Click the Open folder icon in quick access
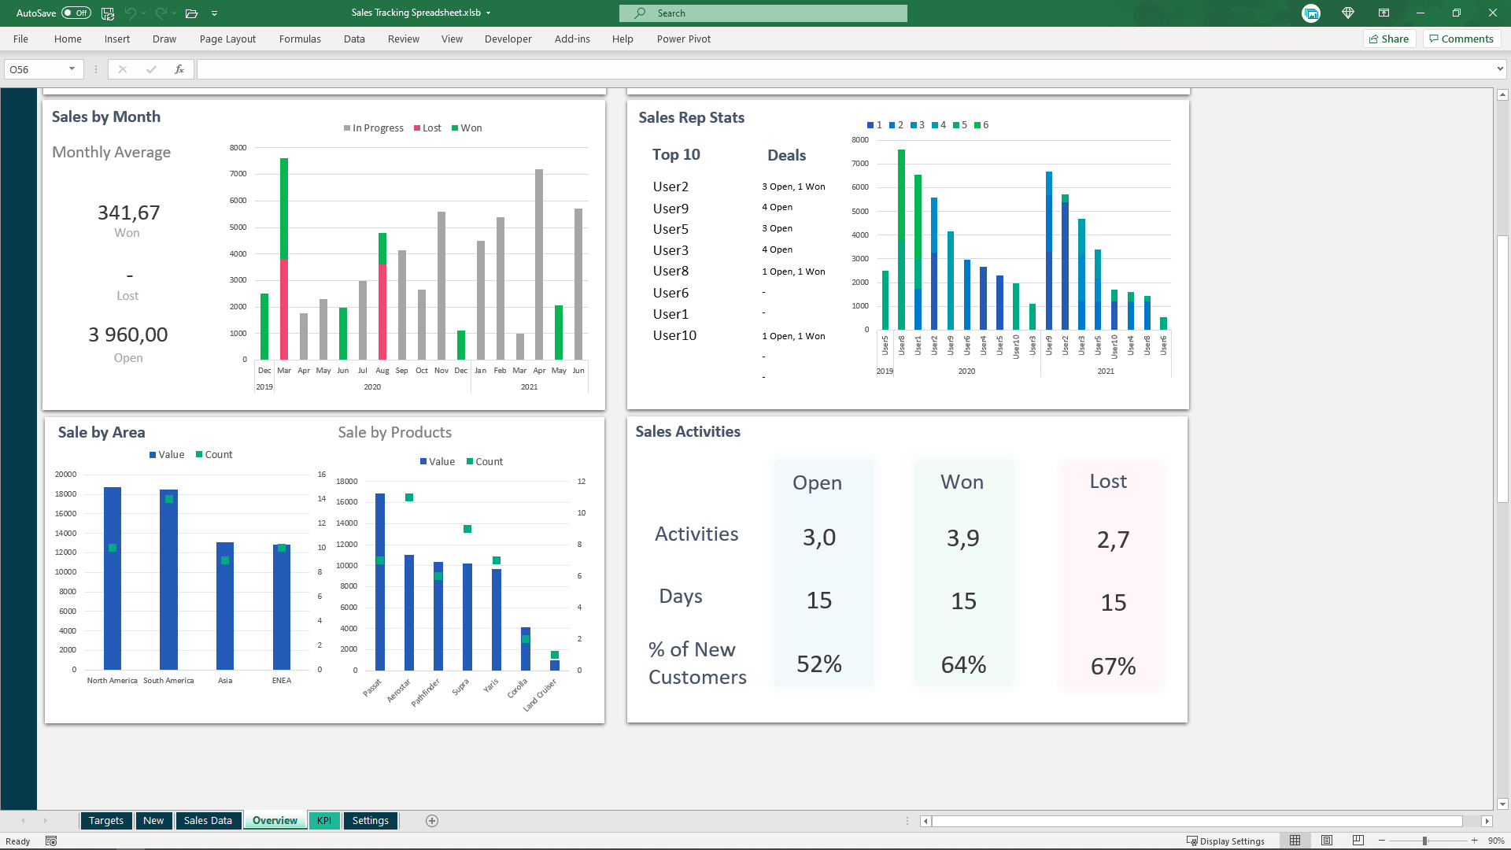 coord(191,13)
